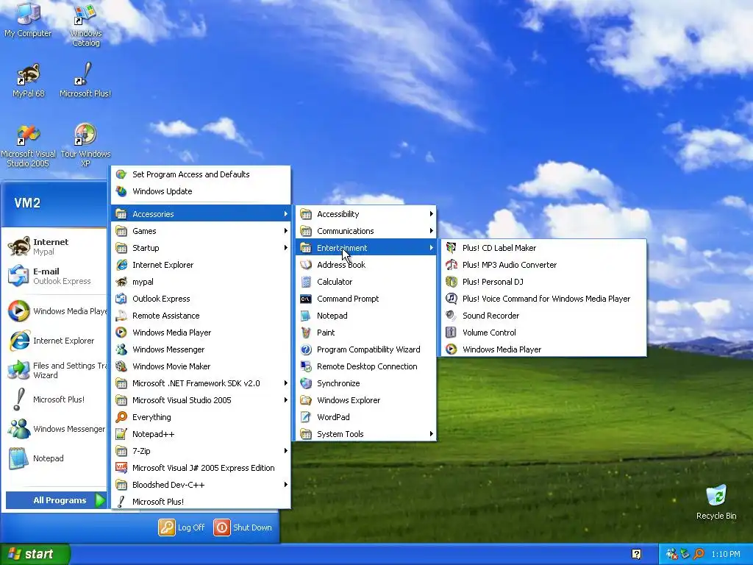Viewport: 753px width, 565px height.
Task: Select MyPal 68 desktop shortcut
Action: click(x=29, y=80)
